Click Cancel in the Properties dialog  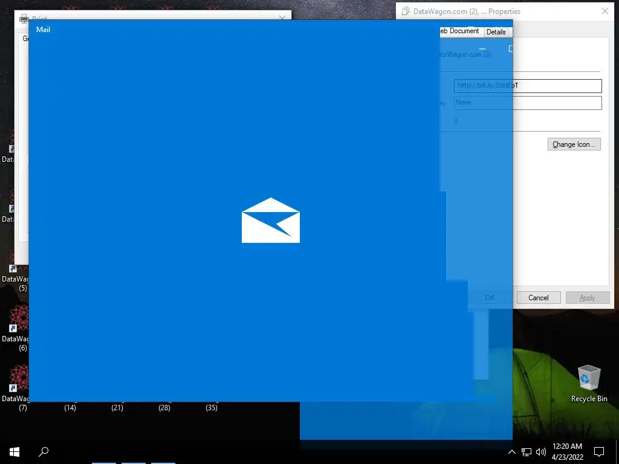pyautogui.click(x=539, y=298)
